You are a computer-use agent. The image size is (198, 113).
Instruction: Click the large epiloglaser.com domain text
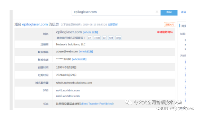(69, 32)
